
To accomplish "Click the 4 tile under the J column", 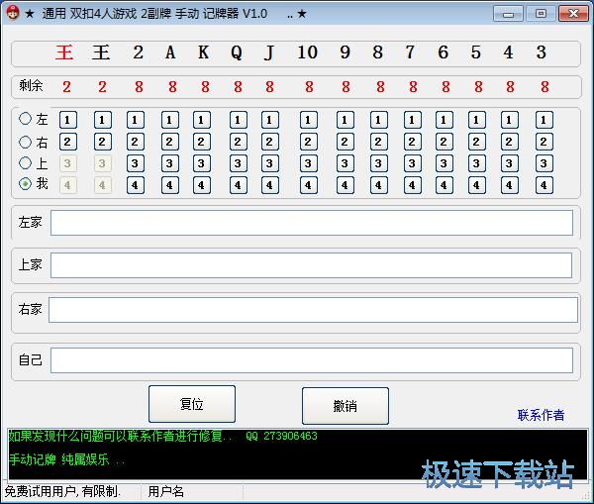I will [269, 185].
